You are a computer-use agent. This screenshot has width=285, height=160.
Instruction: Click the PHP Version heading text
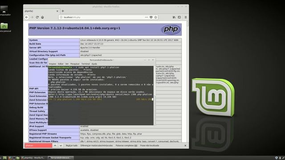pyautogui.click(x=75, y=28)
